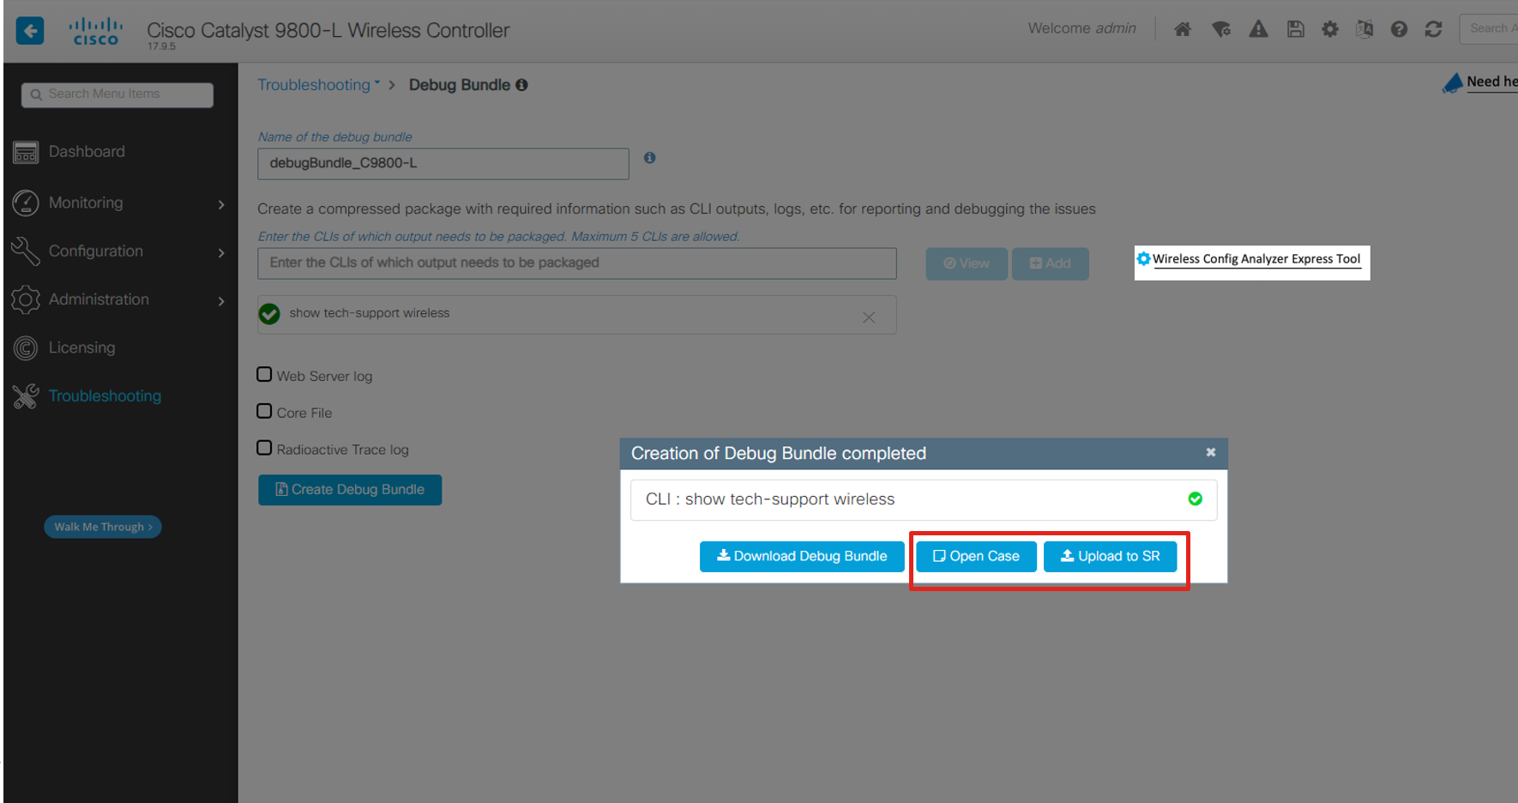Click the Licensing icon in sidebar
The width and height of the screenshot is (1518, 803).
26,347
